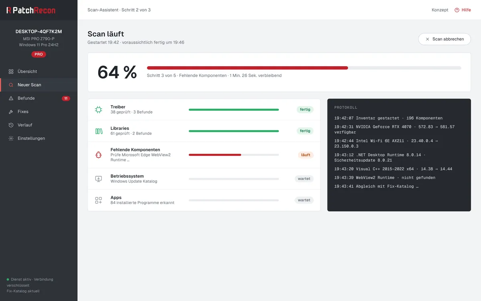Open the Übersicht page in sidebar

[38, 71]
